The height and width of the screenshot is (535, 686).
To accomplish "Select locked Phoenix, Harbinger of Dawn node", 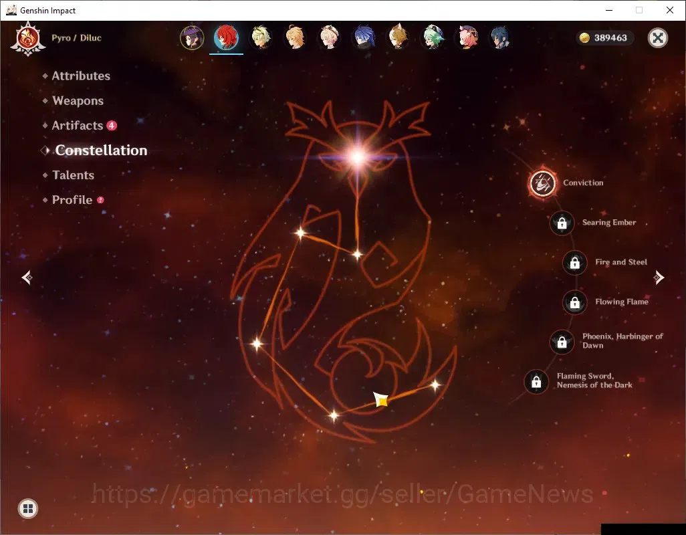I will tap(562, 342).
